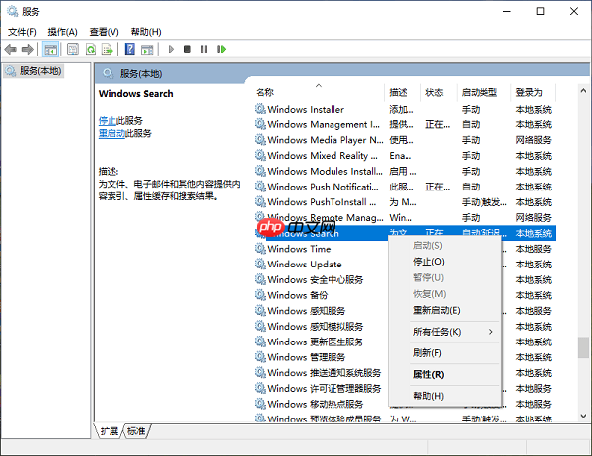Image resolution: width=592 pixels, height=456 pixels.
Task: Choose 重新启动(E) in the context menu
Action: [446, 310]
